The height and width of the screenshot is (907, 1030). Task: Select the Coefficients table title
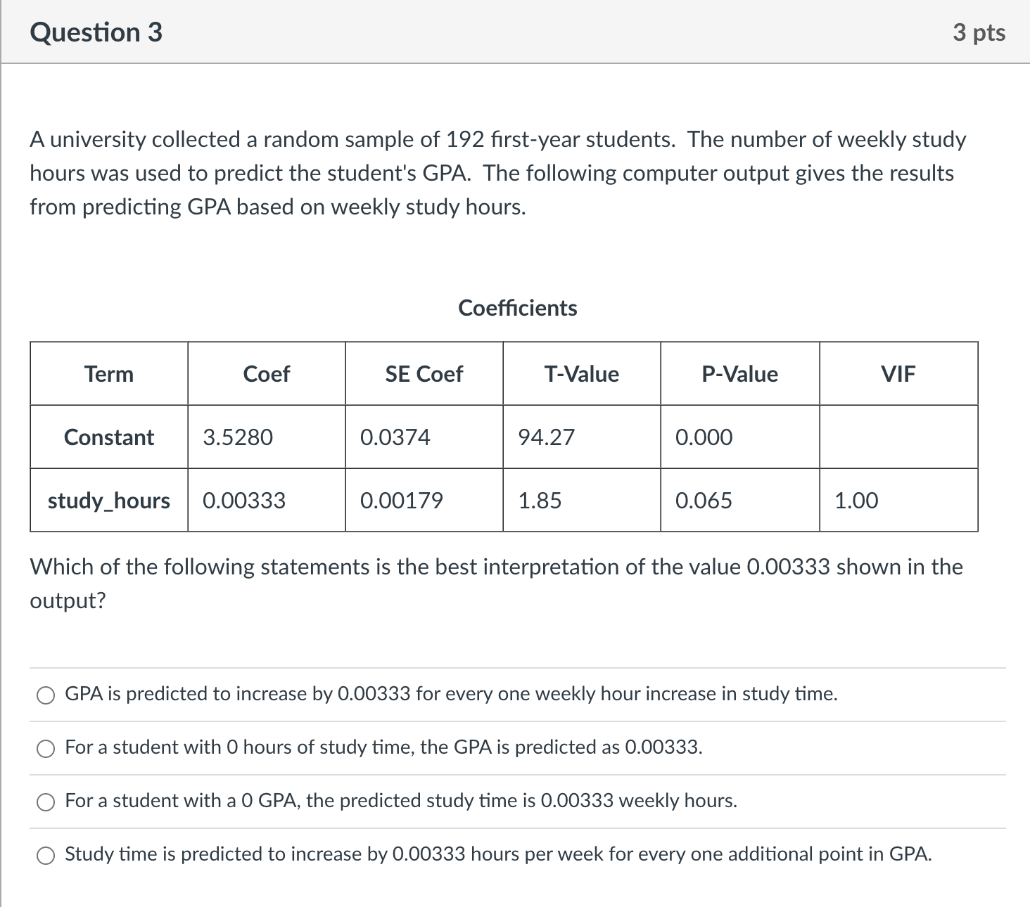coord(517,307)
